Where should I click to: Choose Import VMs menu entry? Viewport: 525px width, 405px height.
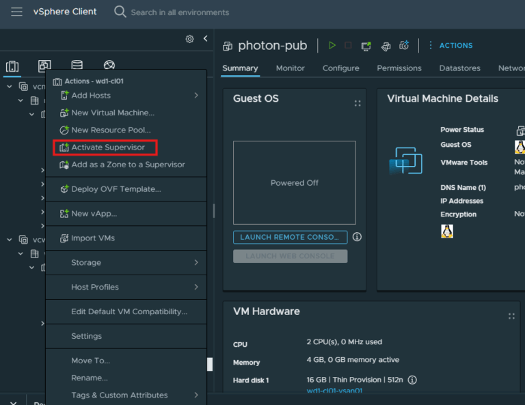point(126,238)
